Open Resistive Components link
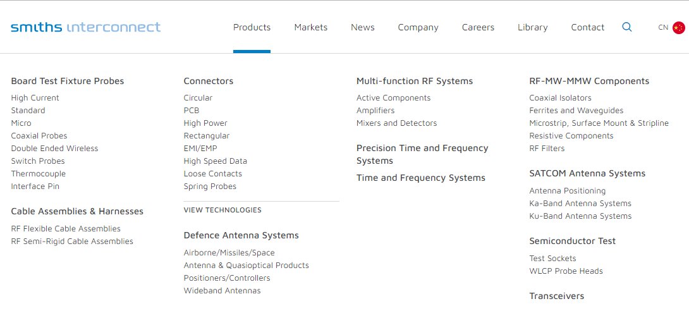 571,136
